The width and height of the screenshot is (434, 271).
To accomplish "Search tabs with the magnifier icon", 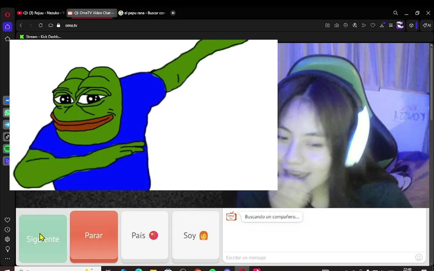I will click(x=396, y=13).
